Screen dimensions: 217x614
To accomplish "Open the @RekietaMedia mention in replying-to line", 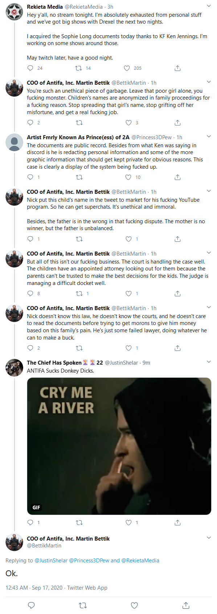I will click(140, 560).
